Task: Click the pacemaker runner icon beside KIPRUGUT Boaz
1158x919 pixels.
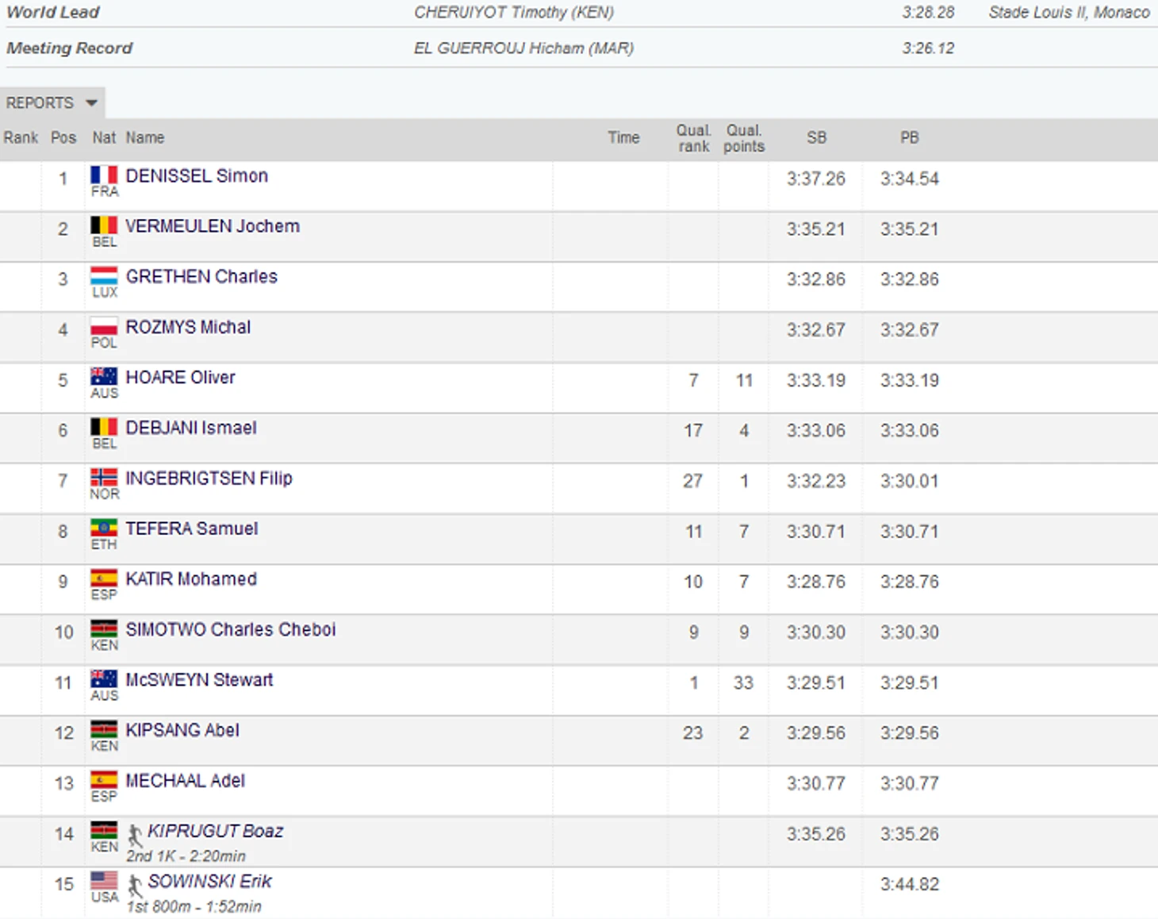Action: (x=136, y=834)
